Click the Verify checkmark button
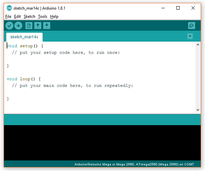Viewport: 205px width, 171px height. pyautogui.click(x=9, y=26)
